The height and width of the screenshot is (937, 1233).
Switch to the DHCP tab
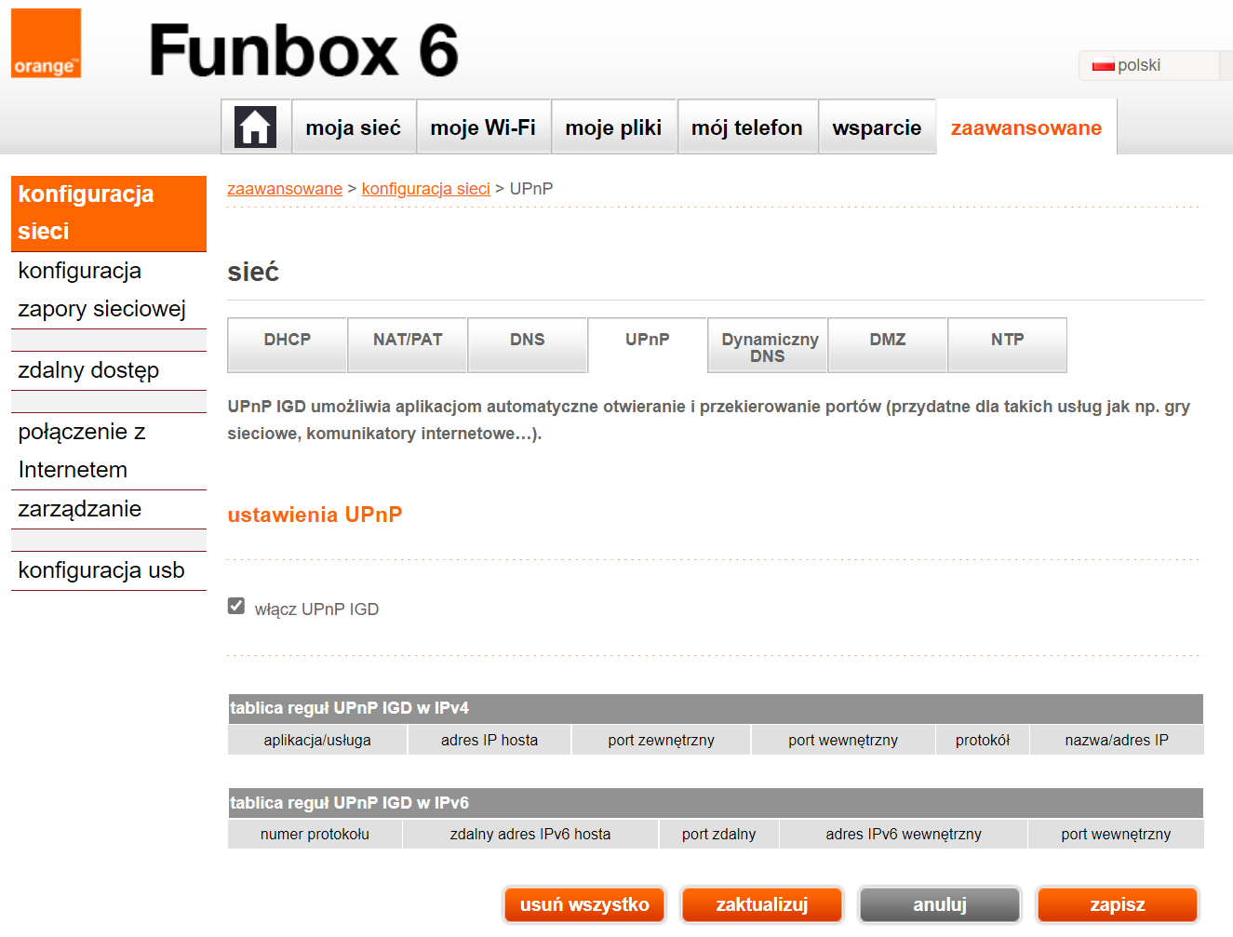coord(287,344)
